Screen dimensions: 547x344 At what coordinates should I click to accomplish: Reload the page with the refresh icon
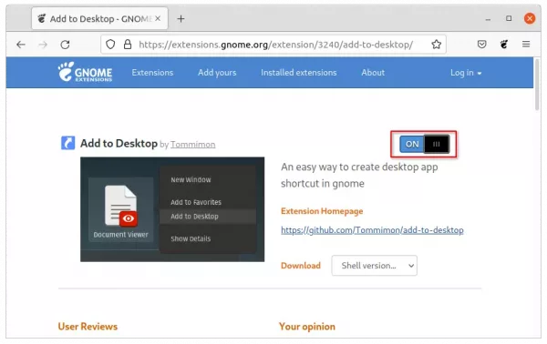[66, 45]
